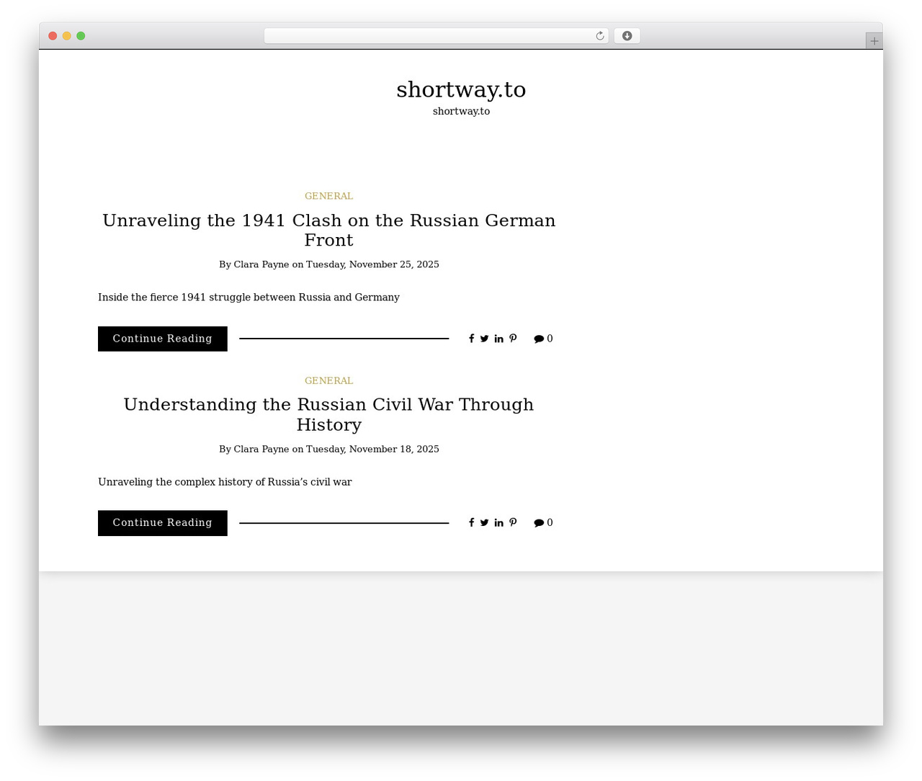Click author Clara Payne on November 18 post
Image resolution: width=922 pixels, height=781 pixels.
(261, 449)
